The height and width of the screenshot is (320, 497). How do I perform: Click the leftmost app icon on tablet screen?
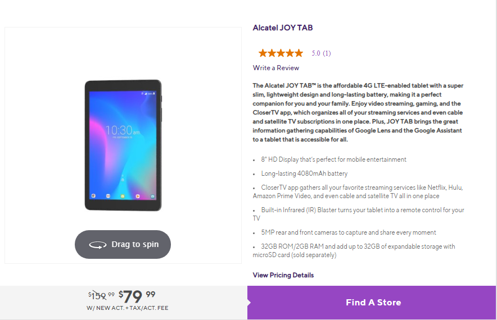(x=94, y=196)
